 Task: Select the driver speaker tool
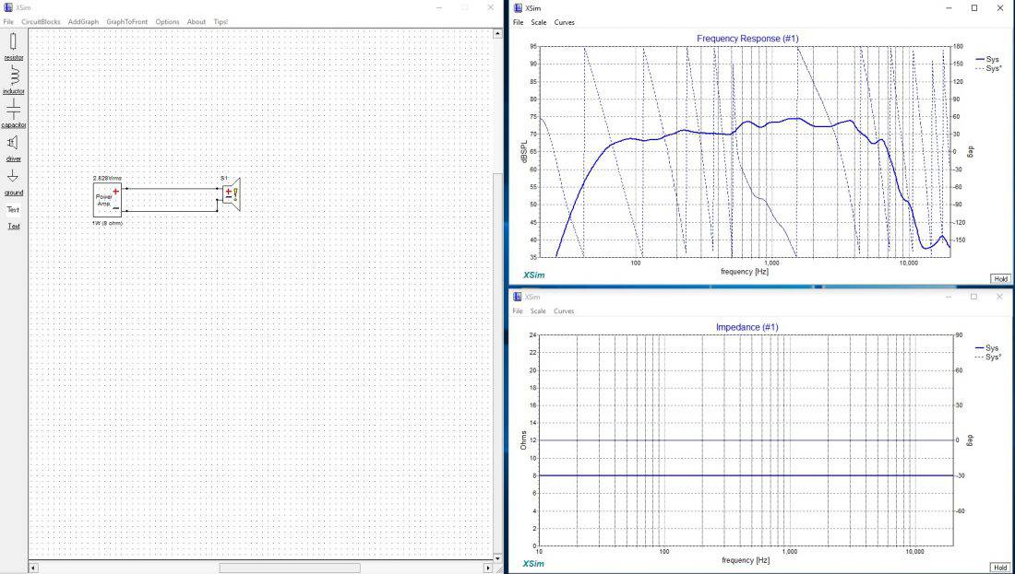pos(13,143)
